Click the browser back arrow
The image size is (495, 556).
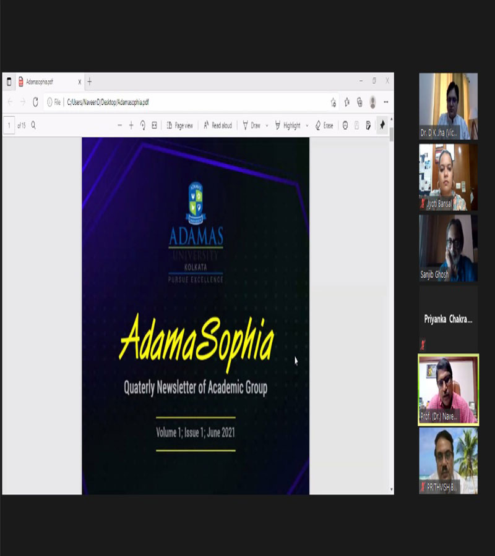10,102
